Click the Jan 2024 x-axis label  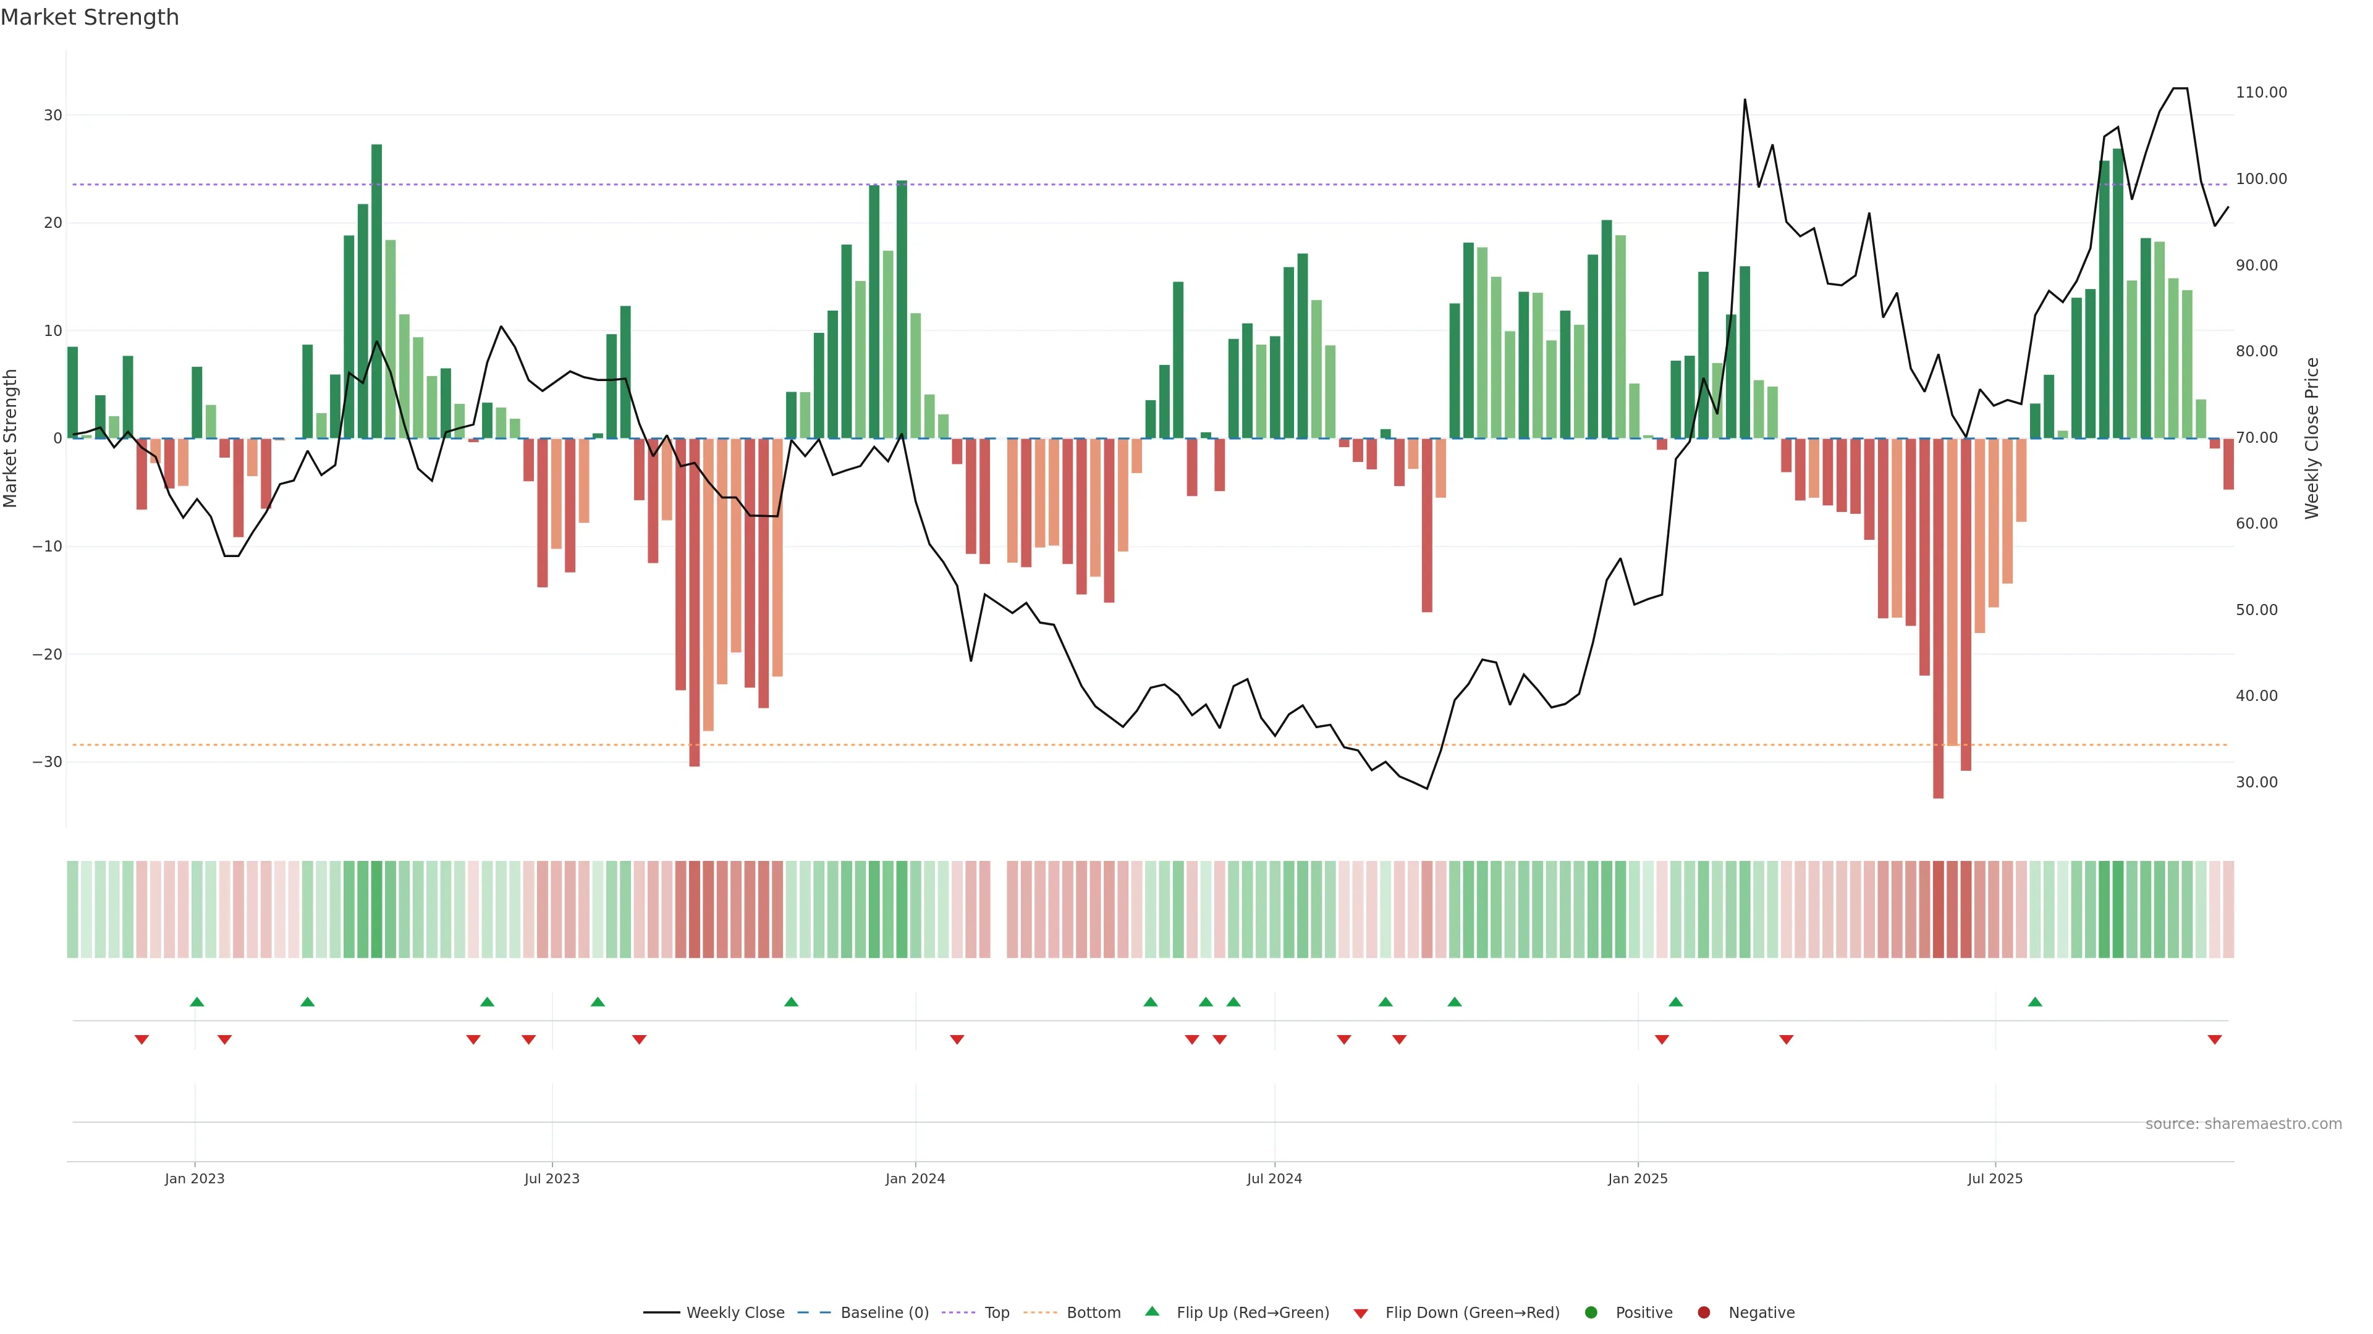coord(915,1178)
